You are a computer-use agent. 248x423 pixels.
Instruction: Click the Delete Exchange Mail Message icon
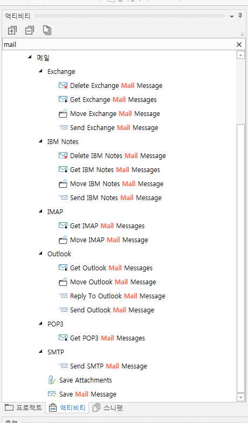63,85
